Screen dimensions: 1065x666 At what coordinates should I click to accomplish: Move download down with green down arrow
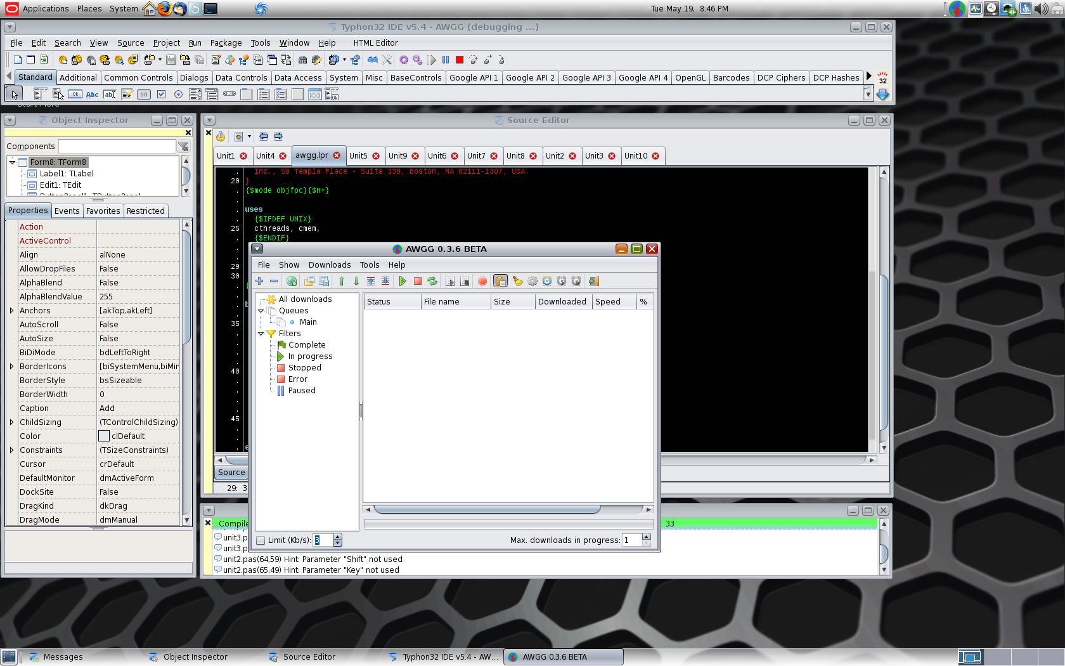click(x=356, y=281)
